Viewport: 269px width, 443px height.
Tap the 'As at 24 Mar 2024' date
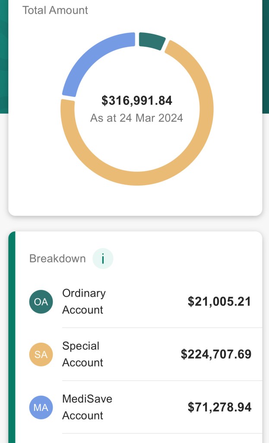(x=136, y=118)
